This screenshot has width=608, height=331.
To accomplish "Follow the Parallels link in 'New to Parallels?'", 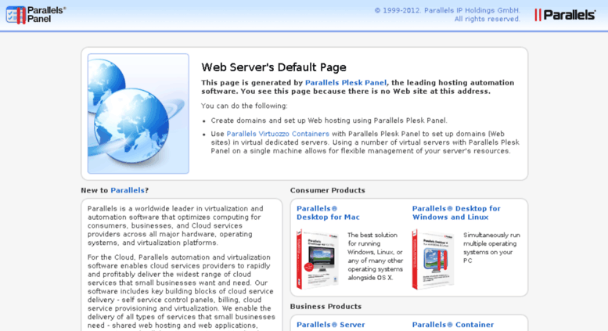I will point(128,190).
